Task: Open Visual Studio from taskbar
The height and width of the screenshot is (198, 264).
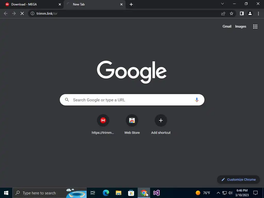Action: [x=156, y=193]
